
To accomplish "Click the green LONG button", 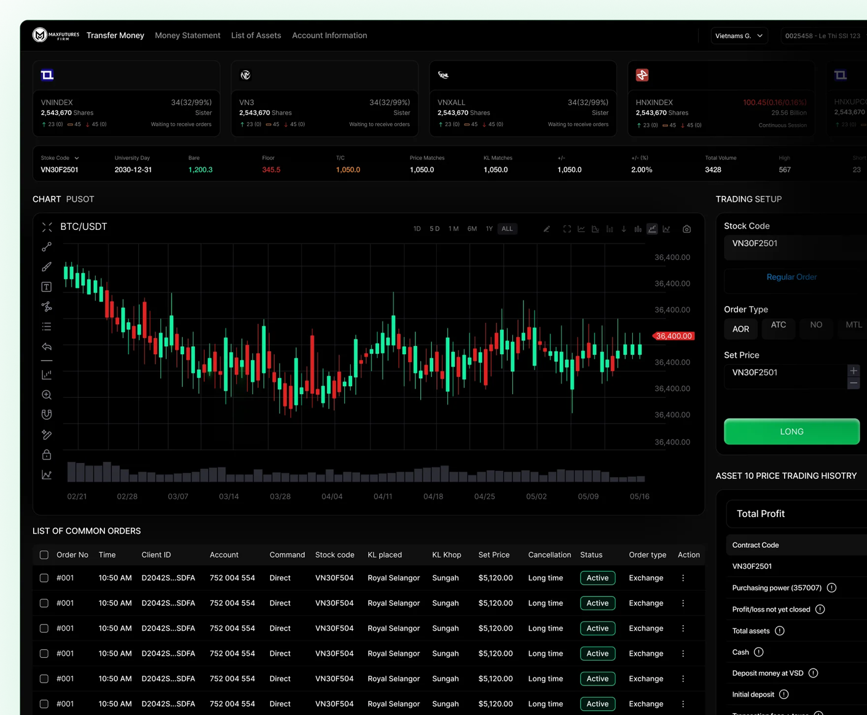I will click(x=791, y=432).
